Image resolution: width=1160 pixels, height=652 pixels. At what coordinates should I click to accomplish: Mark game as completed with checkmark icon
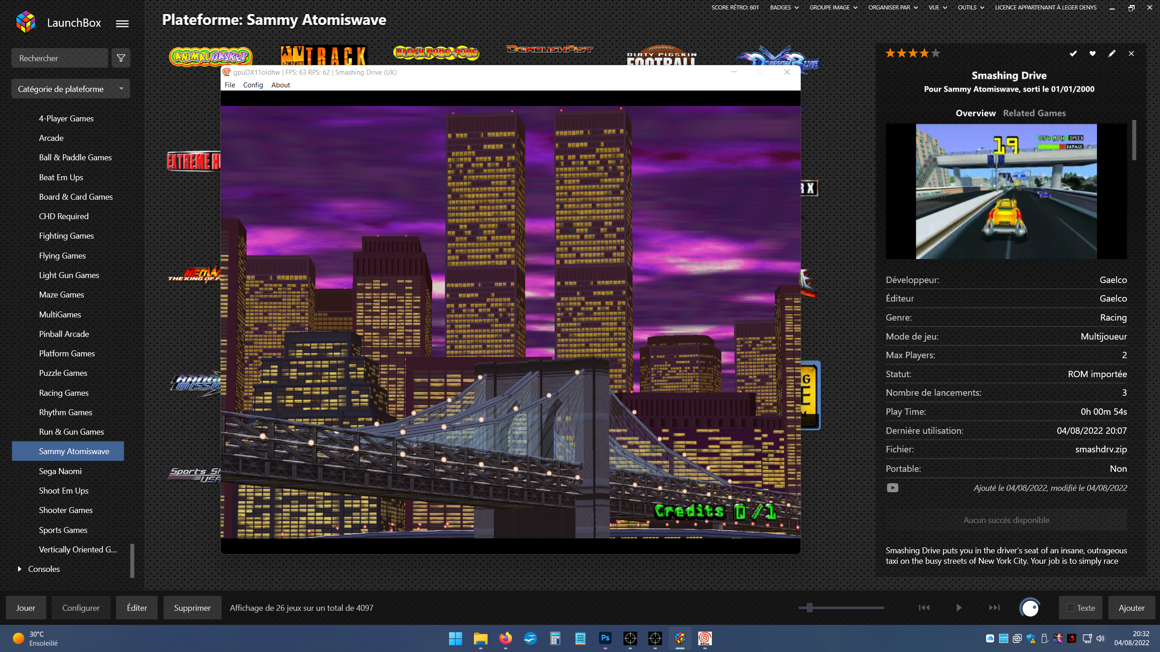click(1073, 53)
